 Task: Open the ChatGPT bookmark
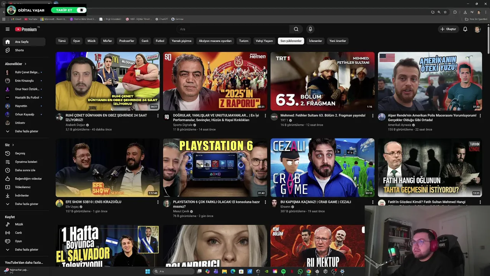pyautogui.click(x=162, y=19)
